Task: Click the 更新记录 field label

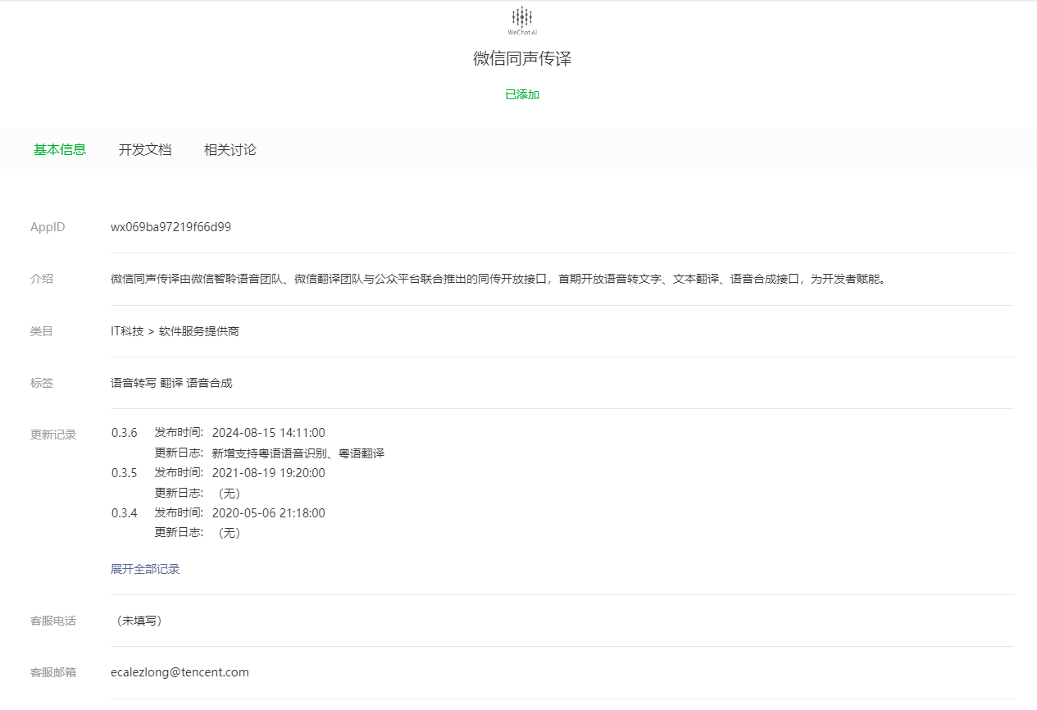Action: (53, 435)
